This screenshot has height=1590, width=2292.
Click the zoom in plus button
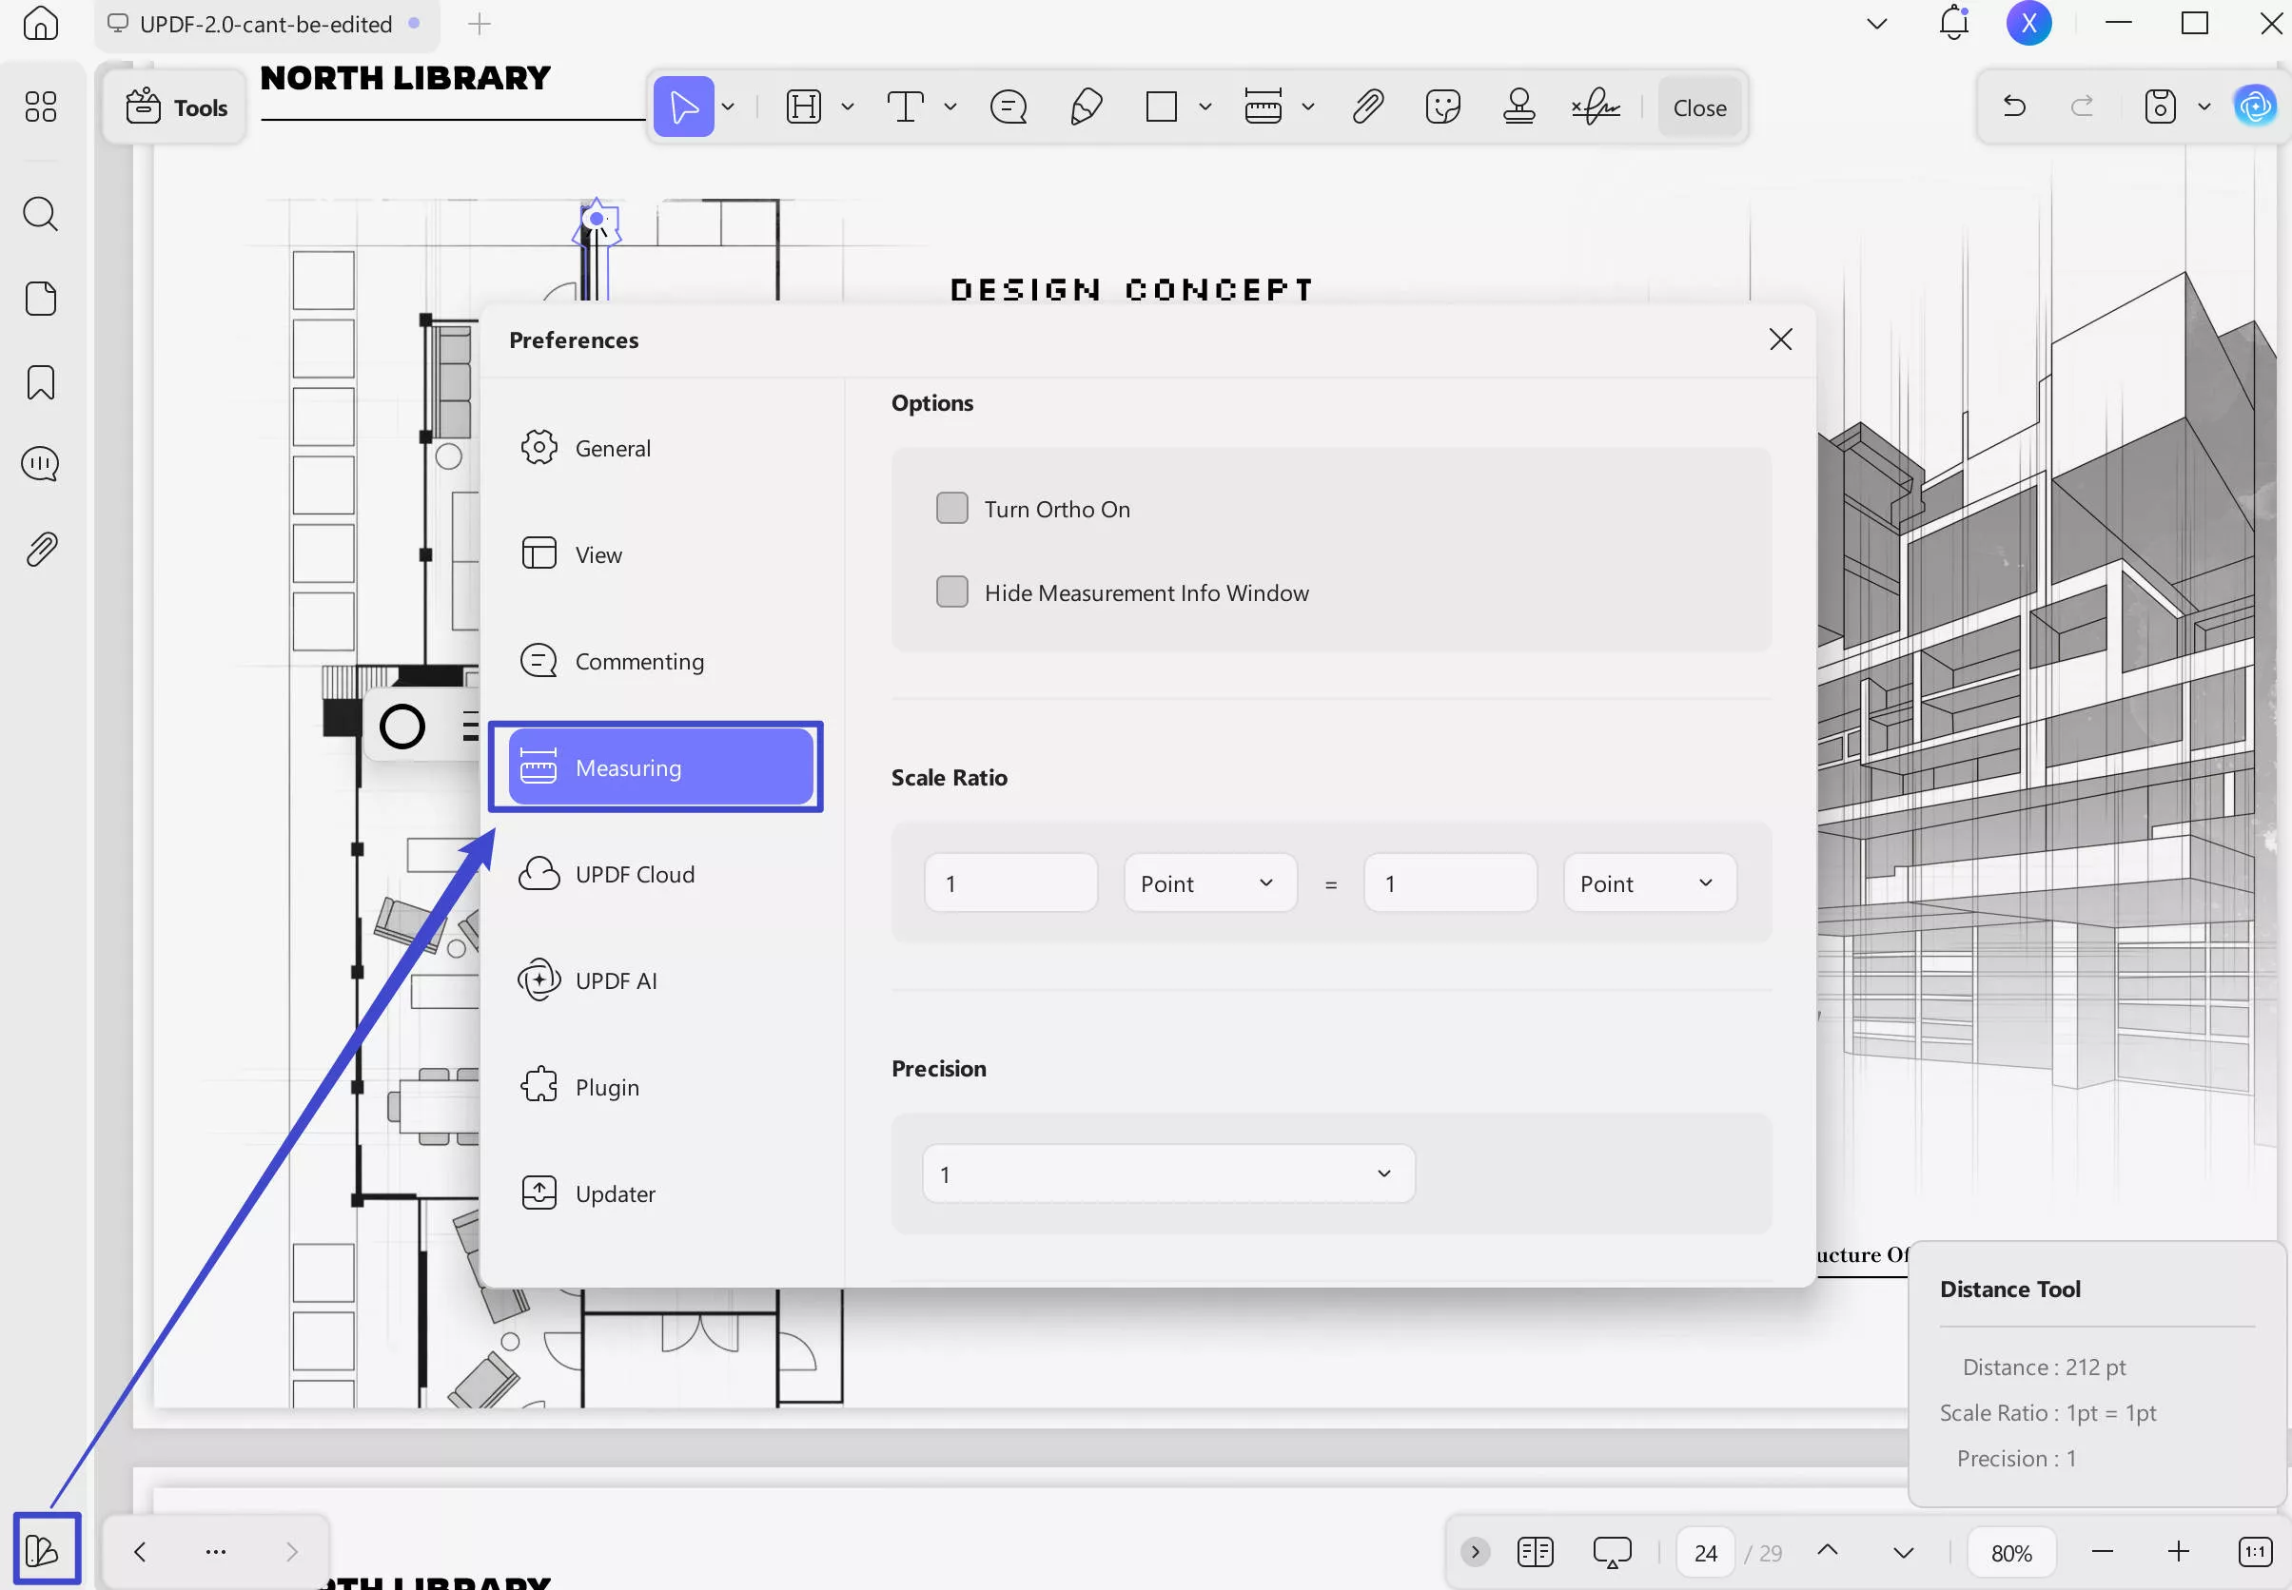point(2178,1551)
